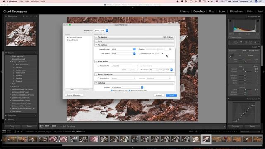Add a new preset with the plus icon

36,53
